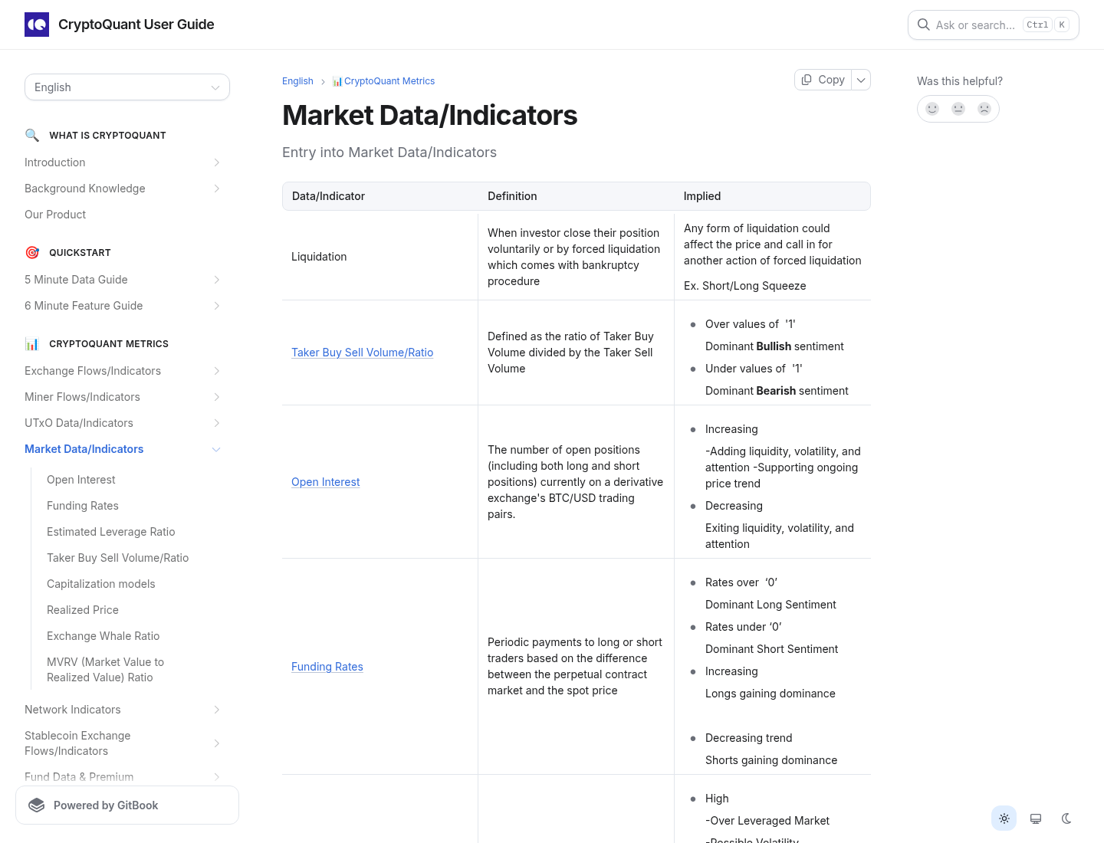The image size is (1104, 843).
Task: Click the target icon beside Quickstart
Action: (32, 252)
